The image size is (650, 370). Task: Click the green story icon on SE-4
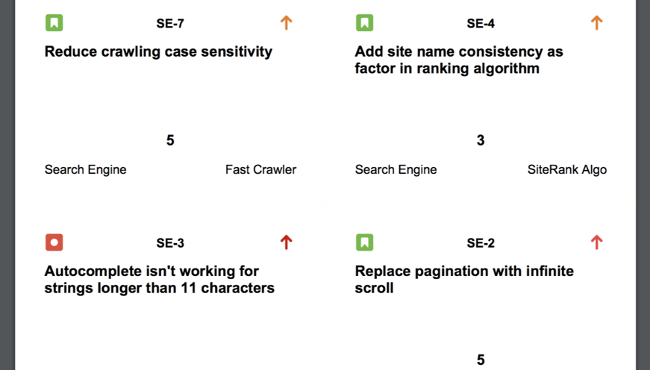(x=364, y=23)
